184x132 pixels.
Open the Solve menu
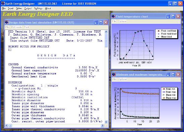(x=19, y=8)
